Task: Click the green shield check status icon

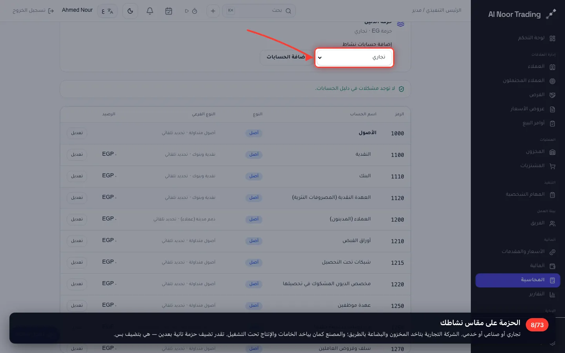Action: click(x=401, y=89)
